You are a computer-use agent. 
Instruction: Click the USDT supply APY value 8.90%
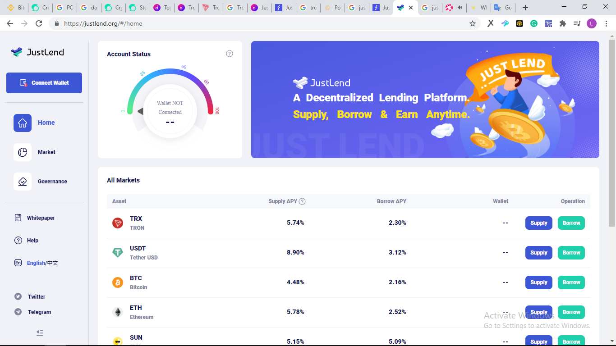295,253
